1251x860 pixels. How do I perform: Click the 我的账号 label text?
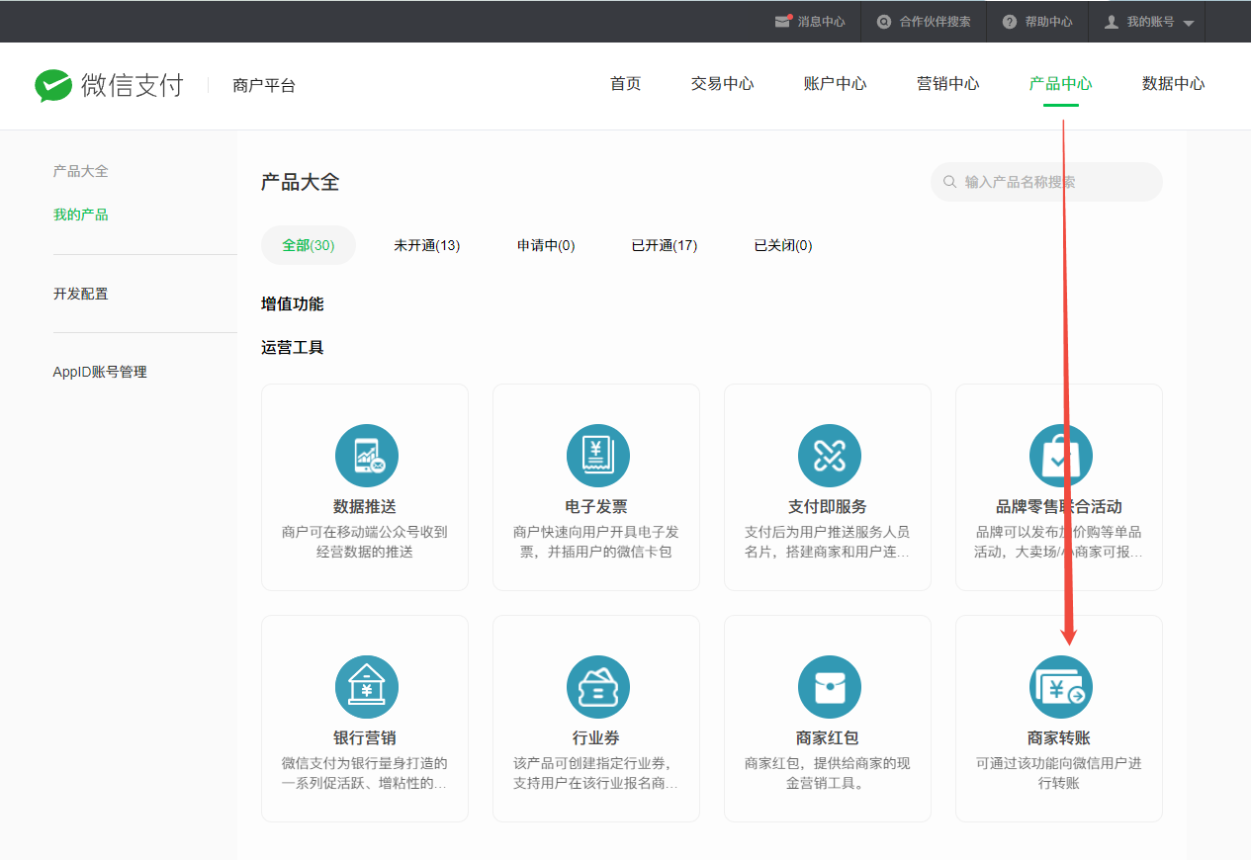pyautogui.click(x=1151, y=22)
